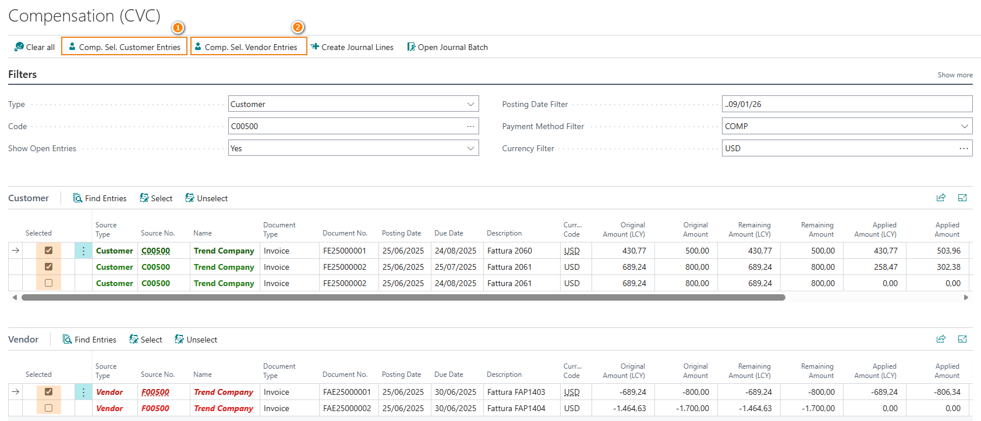Open vendor F00500 link in first vendor row
Viewport: 981px width, 421px height.
(x=155, y=393)
